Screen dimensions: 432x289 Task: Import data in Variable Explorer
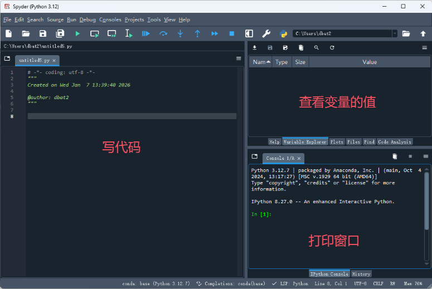coord(255,48)
